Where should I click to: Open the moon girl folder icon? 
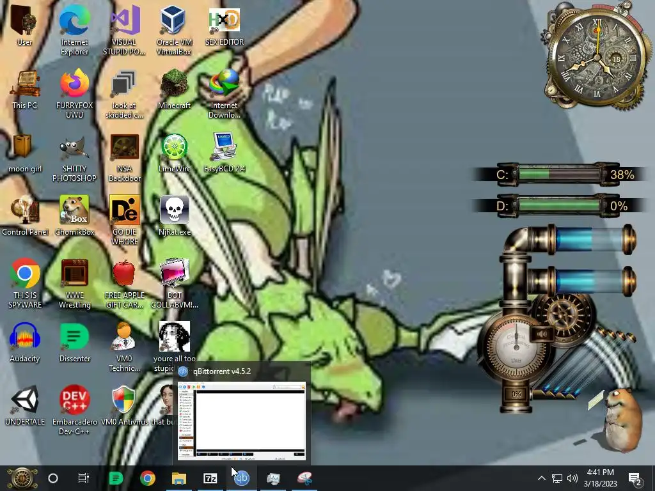coord(25,153)
